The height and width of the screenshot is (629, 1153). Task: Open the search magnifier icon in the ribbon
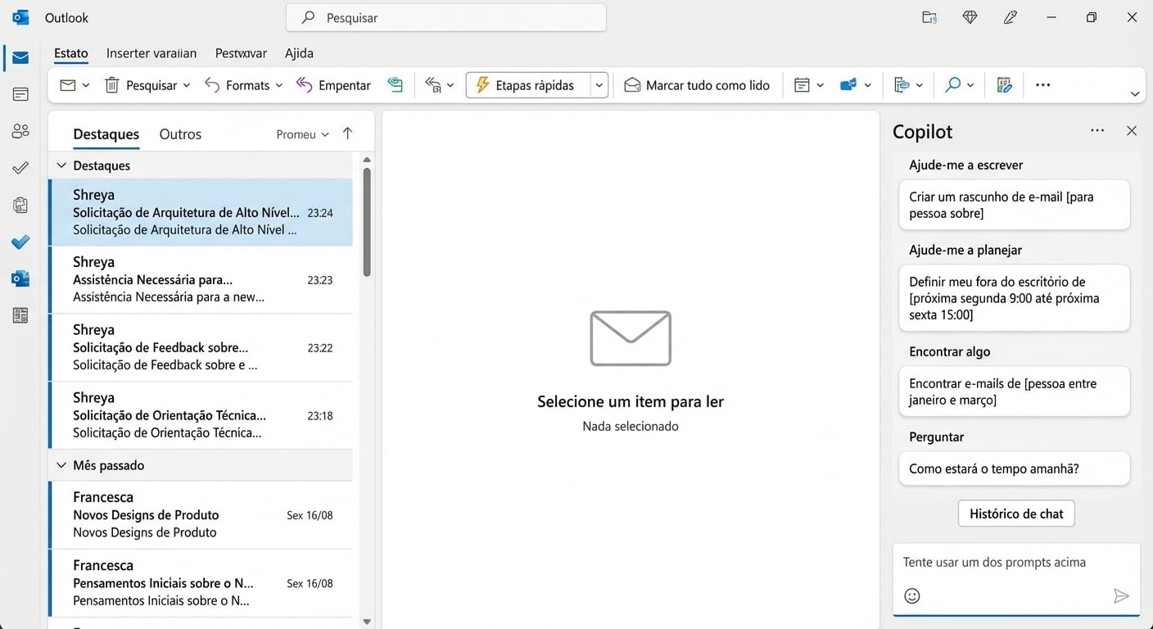coord(954,84)
